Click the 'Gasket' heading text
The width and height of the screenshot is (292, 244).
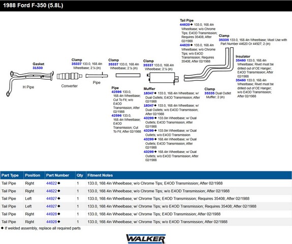click(39, 64)
